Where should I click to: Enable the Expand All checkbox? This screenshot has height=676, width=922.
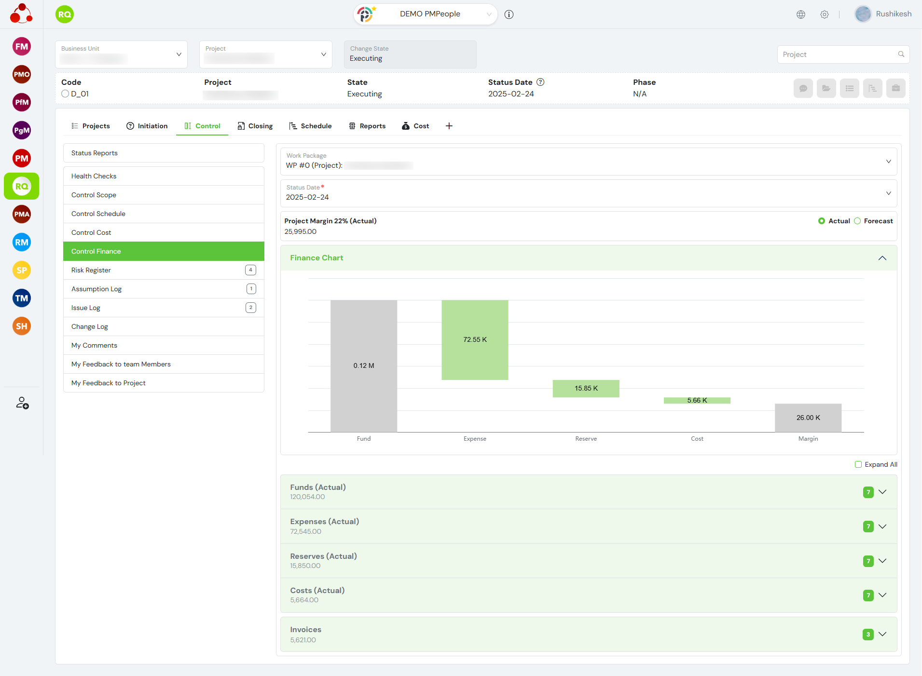858,465
